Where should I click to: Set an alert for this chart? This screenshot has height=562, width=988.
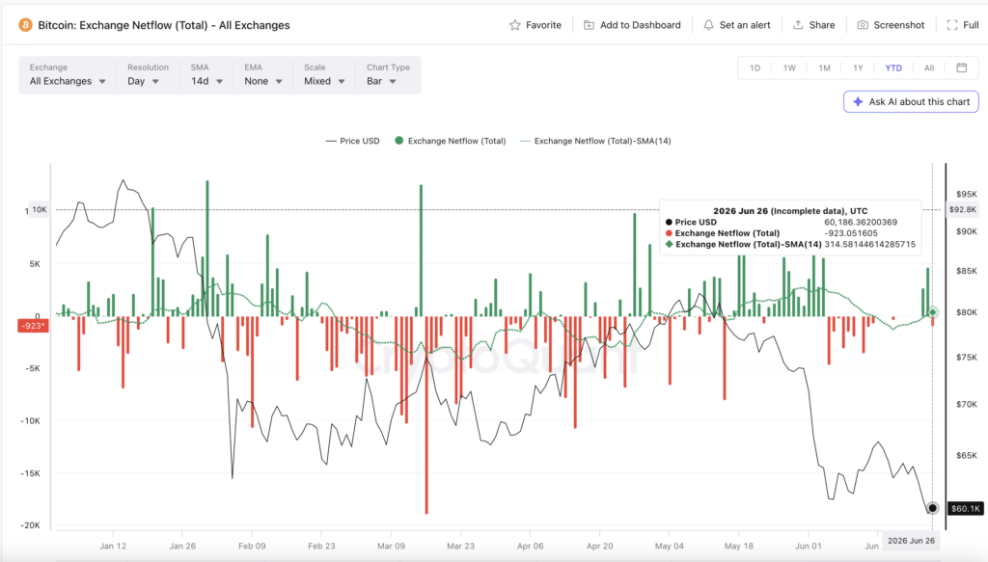[736, 25]
